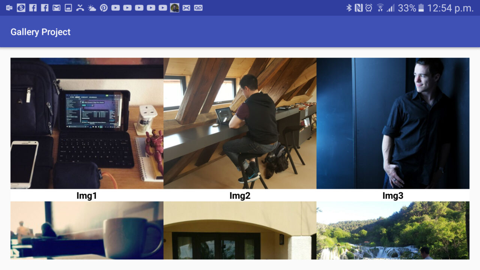Tap the Gmail notification icon
The width and height of the screenshot is (480, 270).
[57, 8]
